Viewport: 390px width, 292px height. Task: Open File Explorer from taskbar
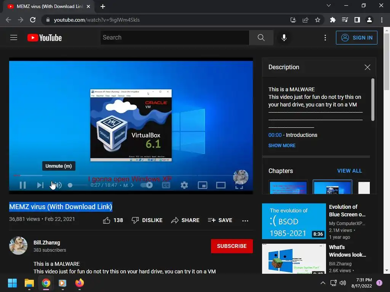click(x=29, y=283)
